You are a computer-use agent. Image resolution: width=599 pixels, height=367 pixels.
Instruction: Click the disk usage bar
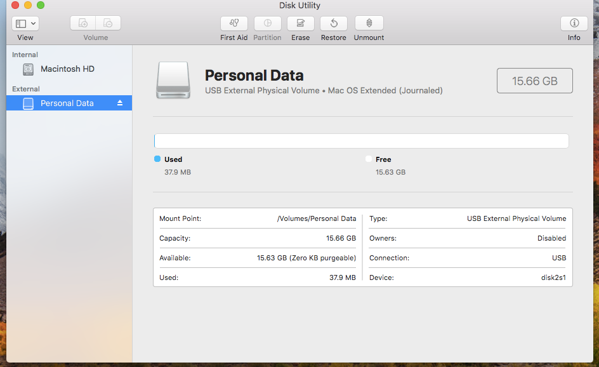362,141
